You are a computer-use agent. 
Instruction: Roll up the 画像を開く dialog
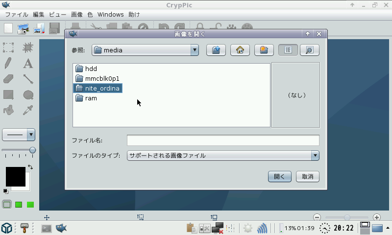click(x=308, y=34)
